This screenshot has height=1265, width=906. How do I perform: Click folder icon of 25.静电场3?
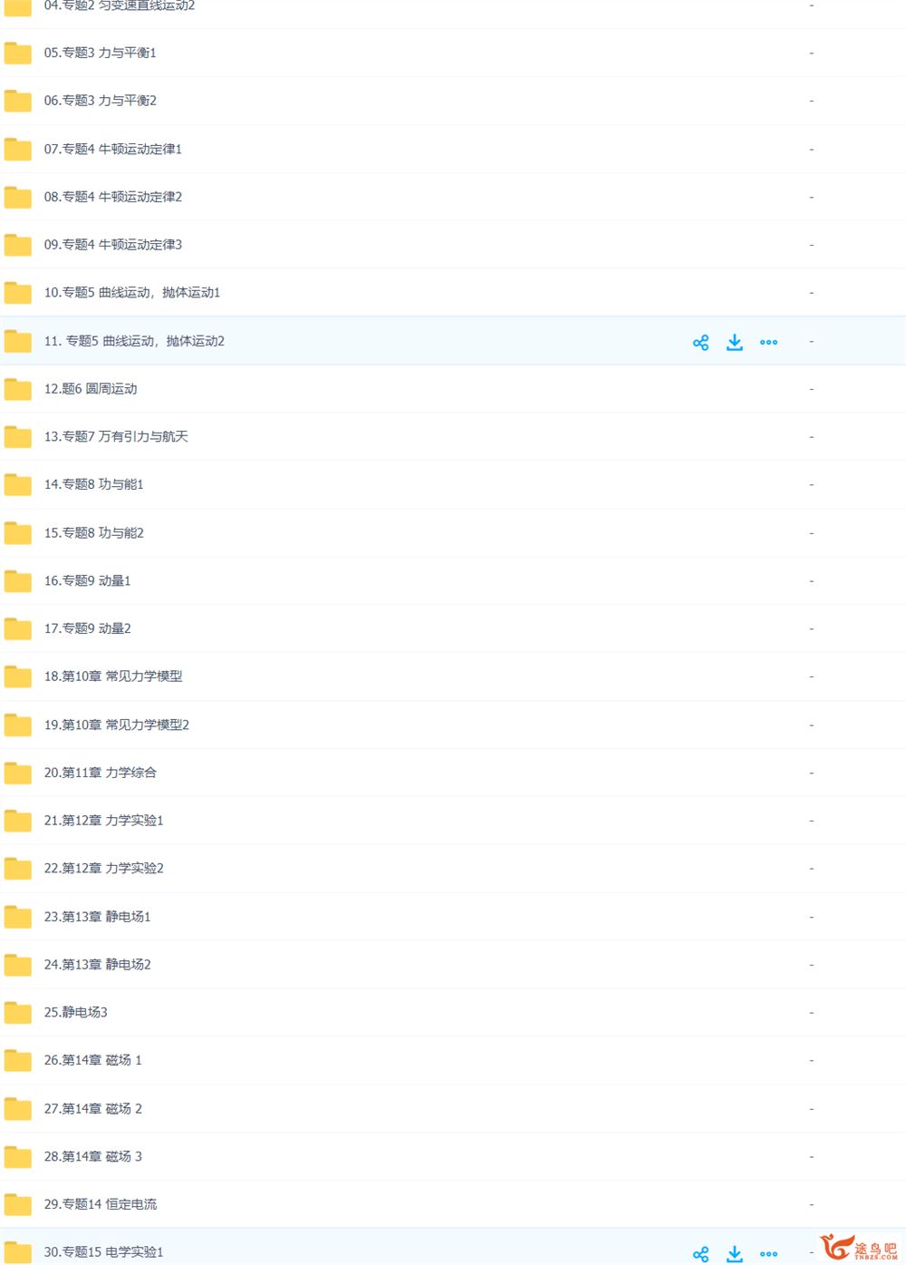[x=18, y=1013]
